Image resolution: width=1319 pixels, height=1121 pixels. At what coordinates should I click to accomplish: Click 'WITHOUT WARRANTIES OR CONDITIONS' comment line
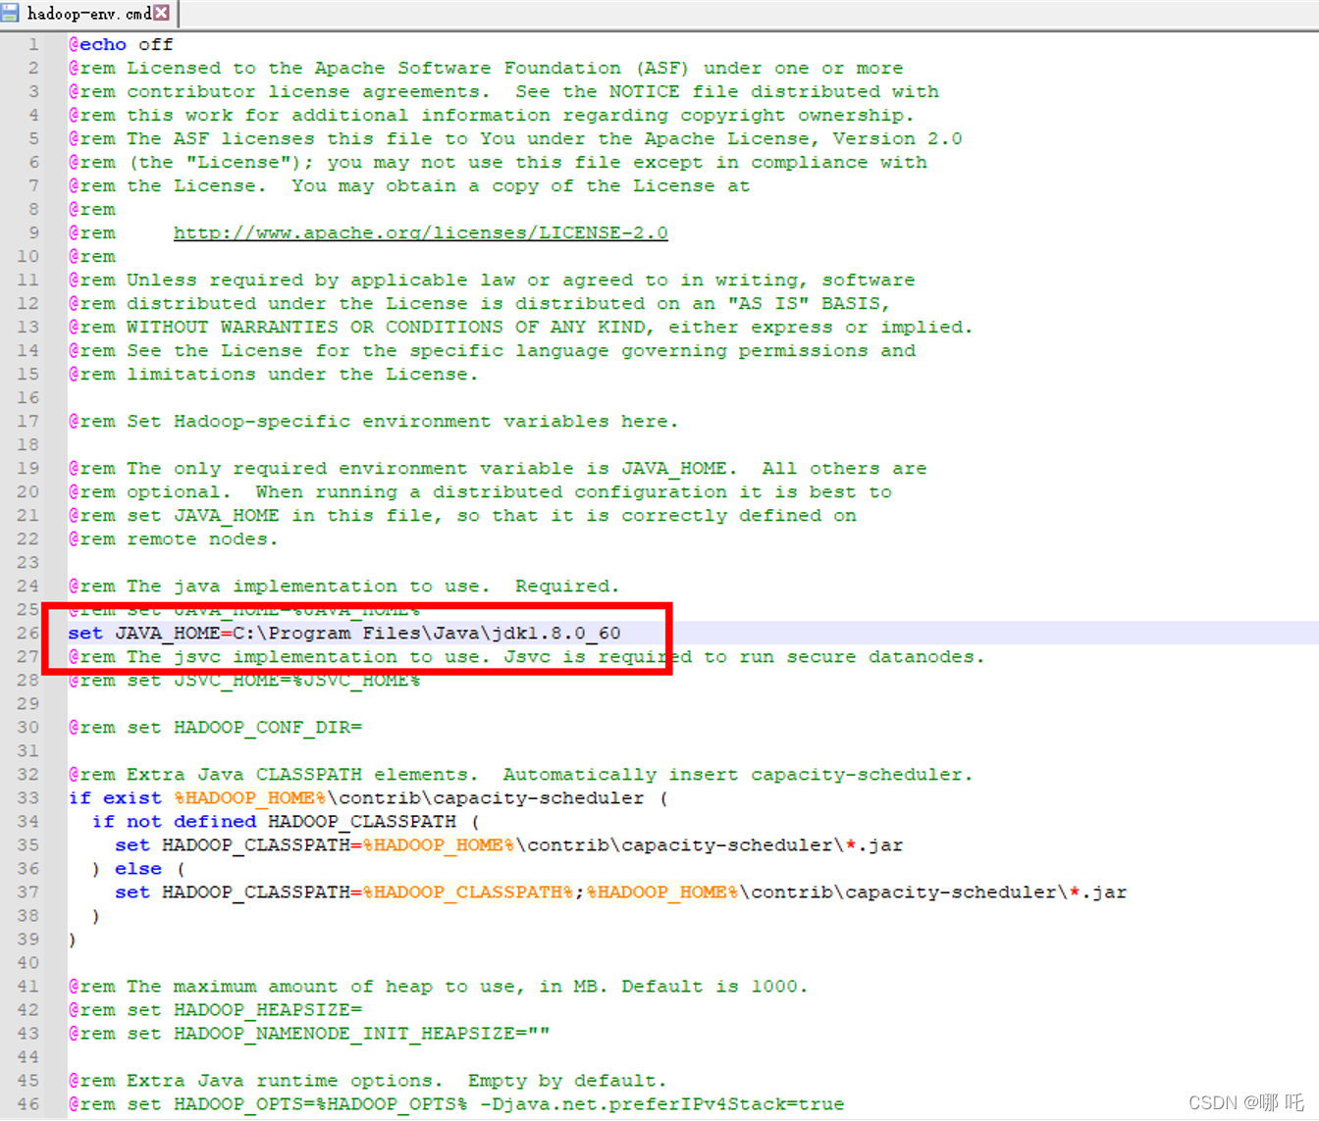pos(520,327)
